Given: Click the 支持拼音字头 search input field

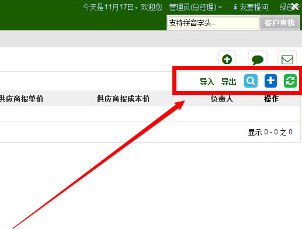Looking at the screenshot, I should 213,23.
